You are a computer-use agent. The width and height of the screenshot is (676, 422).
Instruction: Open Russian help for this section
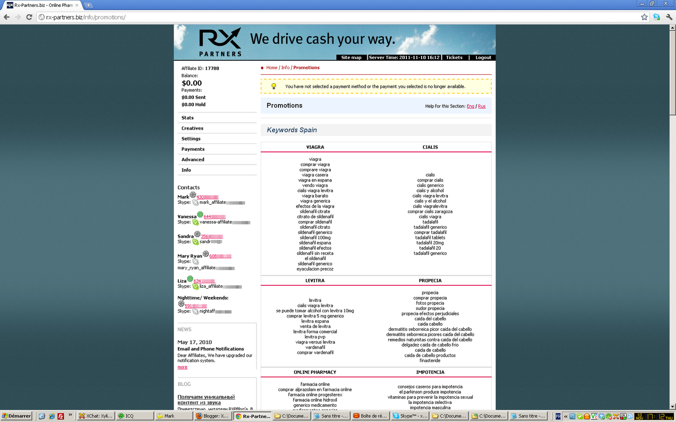pyautogui.click(x=482, y=106)
